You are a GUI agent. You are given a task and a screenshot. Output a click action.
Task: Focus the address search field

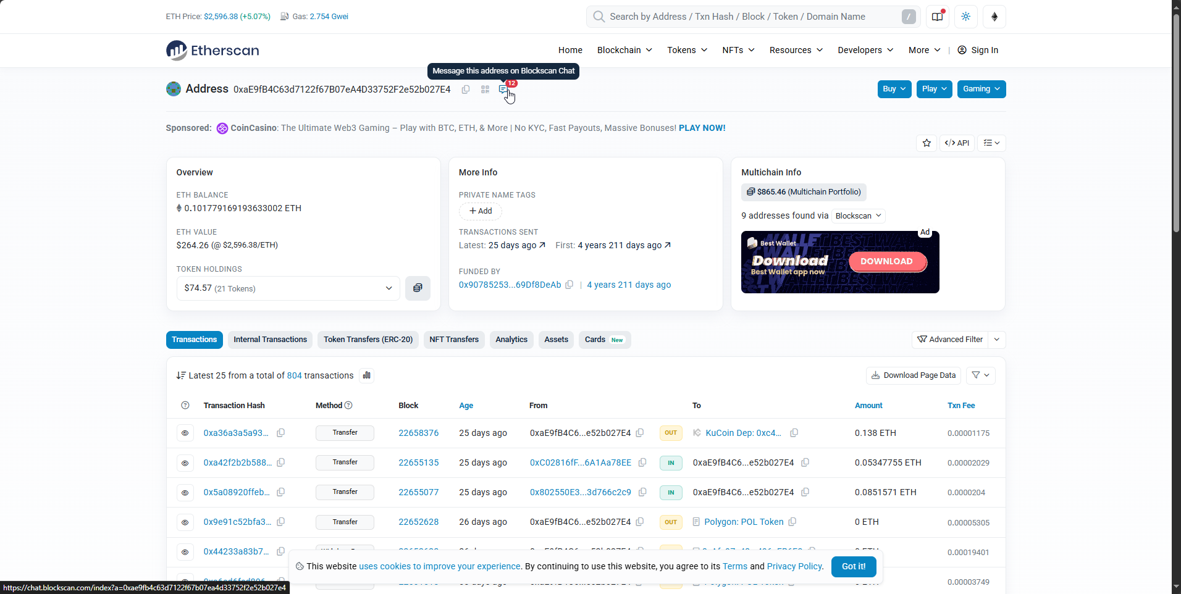(752, 17)
